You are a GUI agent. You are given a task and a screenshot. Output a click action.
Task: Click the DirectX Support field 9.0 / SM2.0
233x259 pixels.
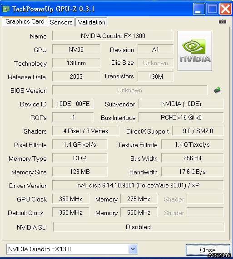[x=198, y=131]
